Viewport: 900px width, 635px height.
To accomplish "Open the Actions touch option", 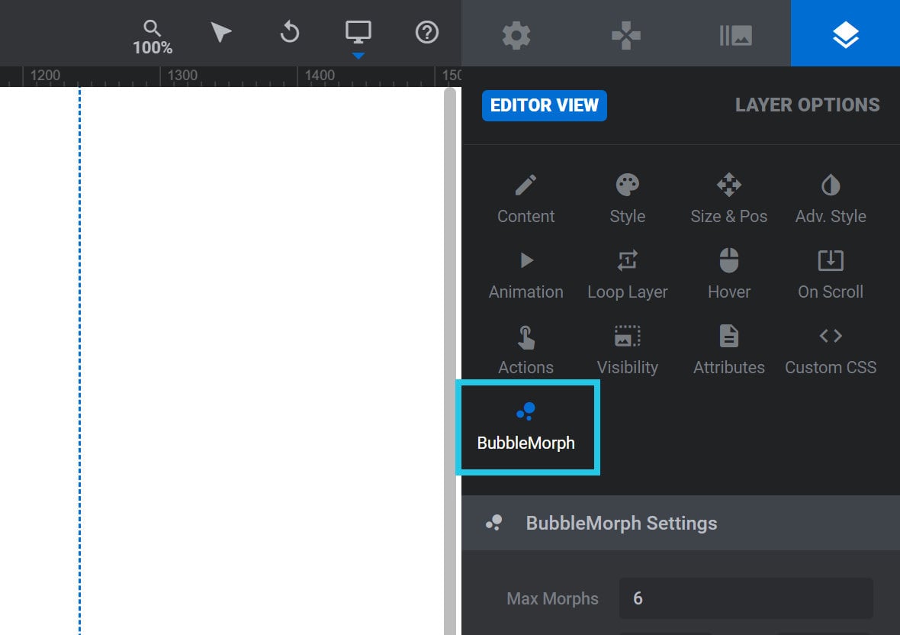I will tap(526, 350).
